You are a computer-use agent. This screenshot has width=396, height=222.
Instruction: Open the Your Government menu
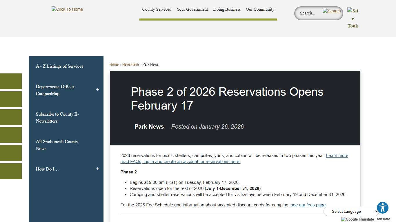pyautogui.click(x=192, y=9)
